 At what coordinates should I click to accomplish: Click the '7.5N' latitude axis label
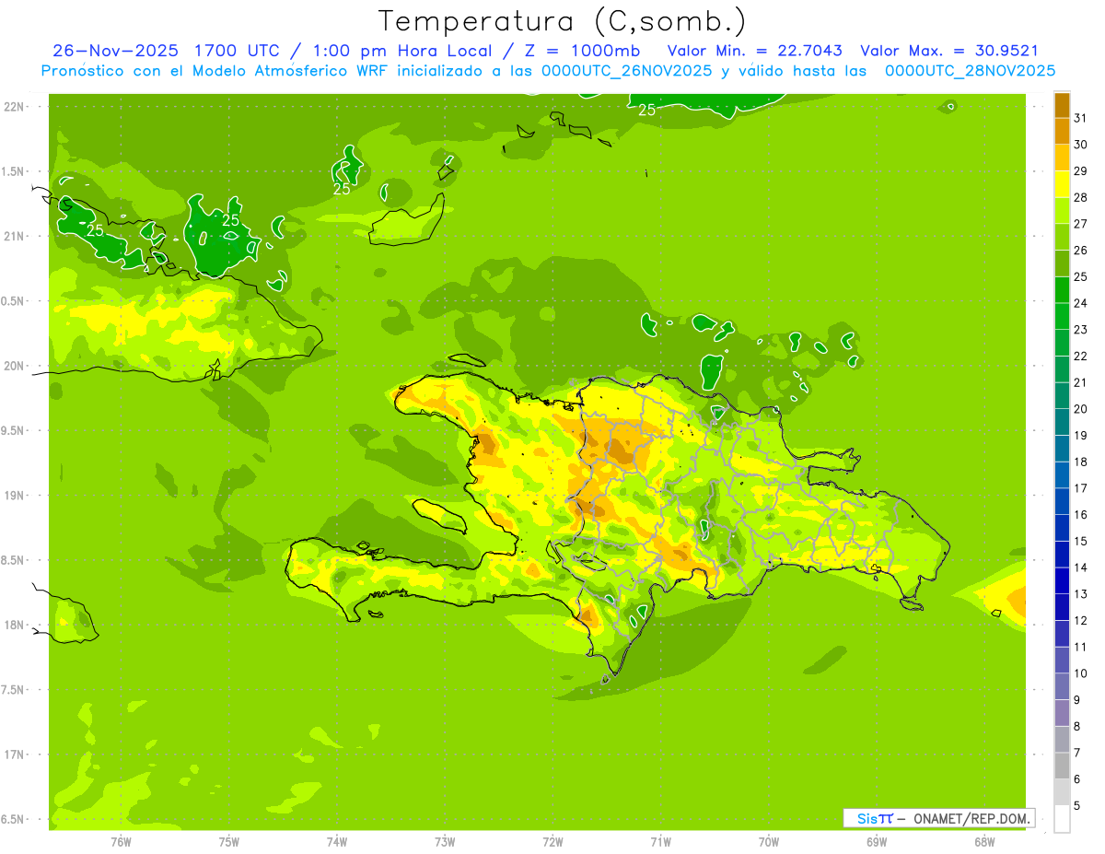13,690
